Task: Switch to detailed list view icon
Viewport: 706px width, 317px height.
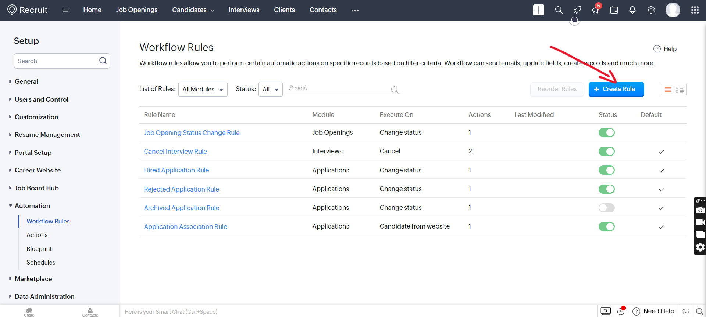Action: click(x=680, y=90)
